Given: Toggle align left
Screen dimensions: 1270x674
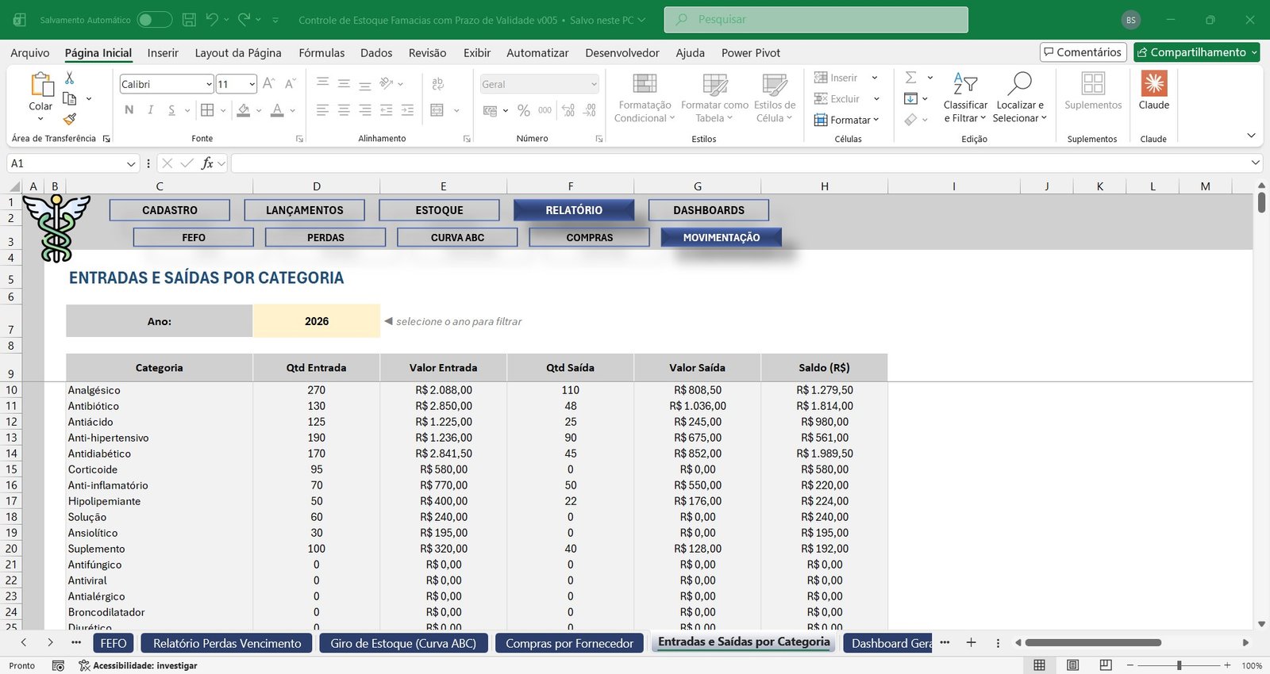Looking at the screenshot, I should pyautogui.click(x=322, y=110).
